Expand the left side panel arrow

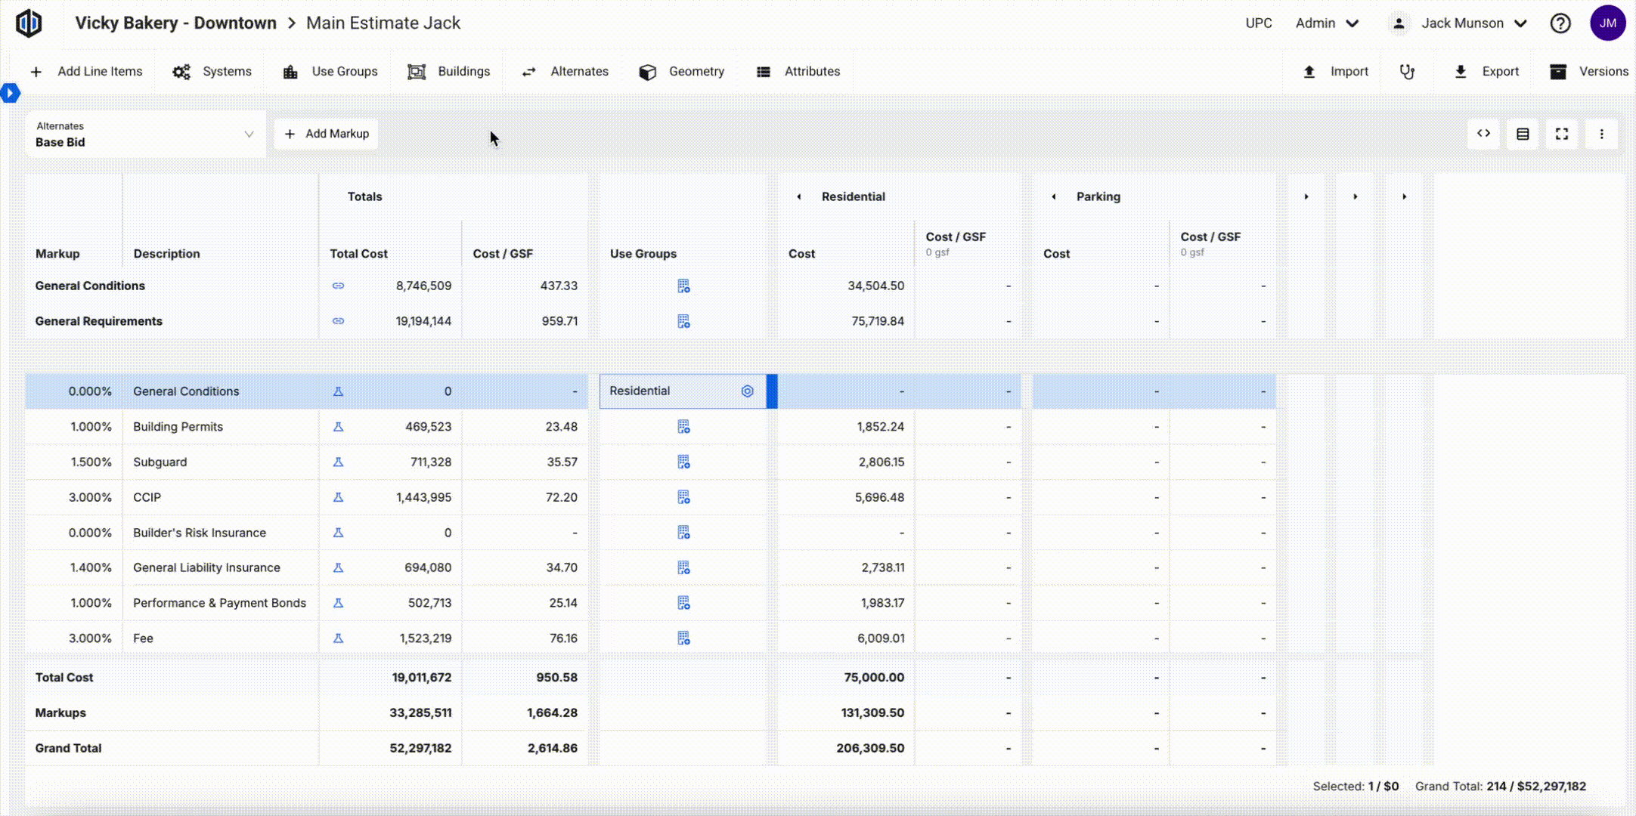pos(10,93)
